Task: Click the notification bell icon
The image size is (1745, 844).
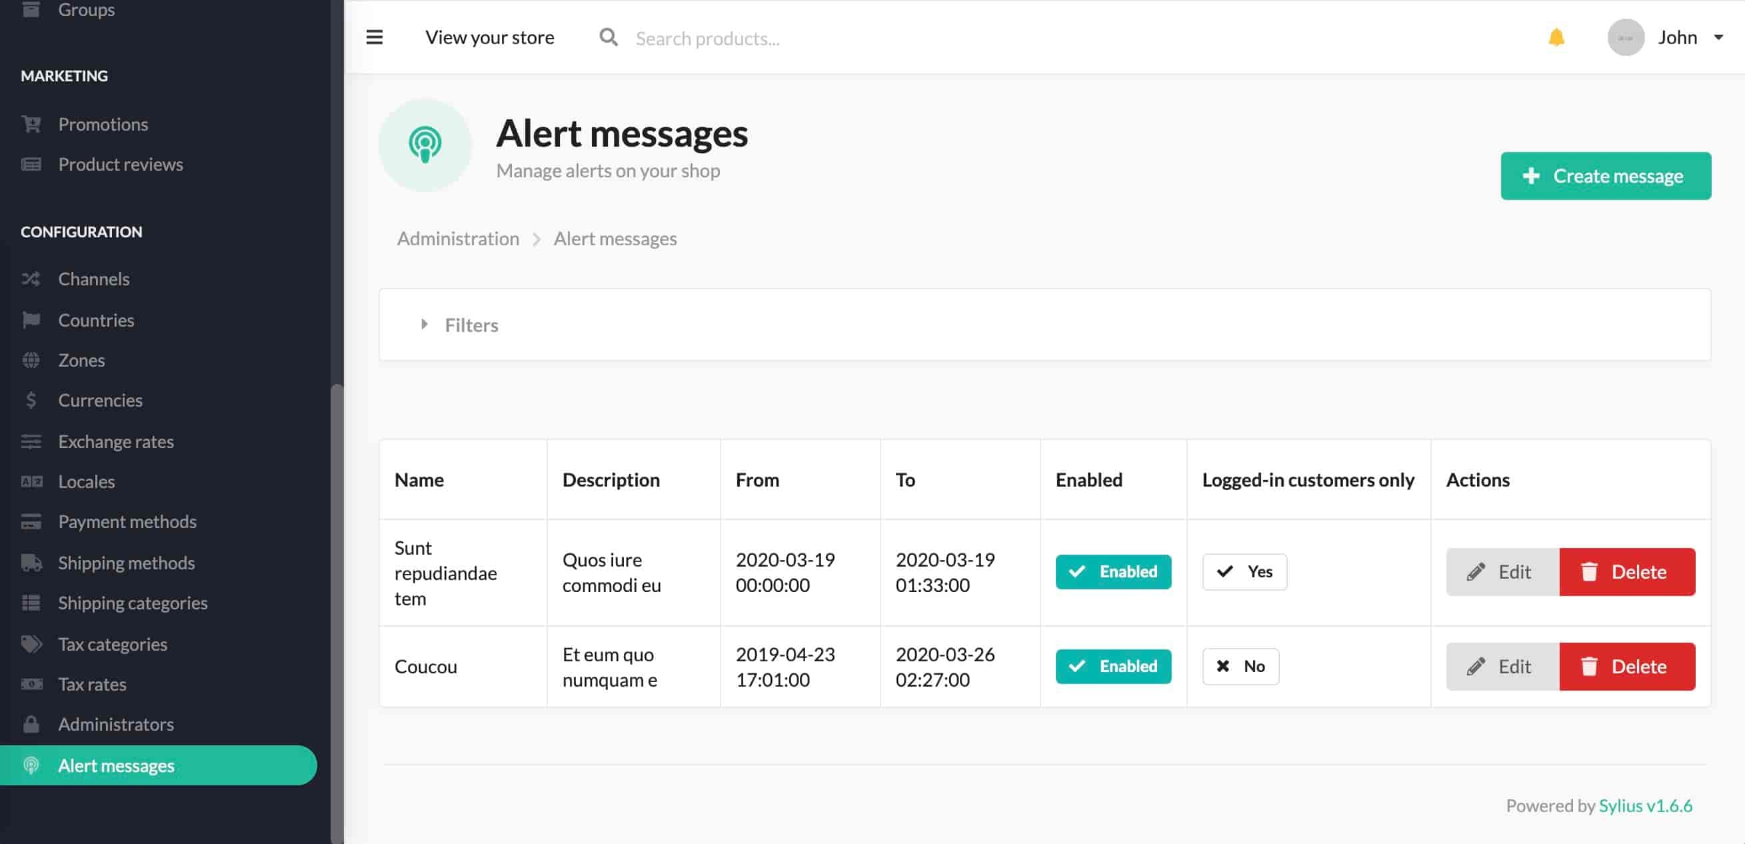Action: click(1557, 37)
